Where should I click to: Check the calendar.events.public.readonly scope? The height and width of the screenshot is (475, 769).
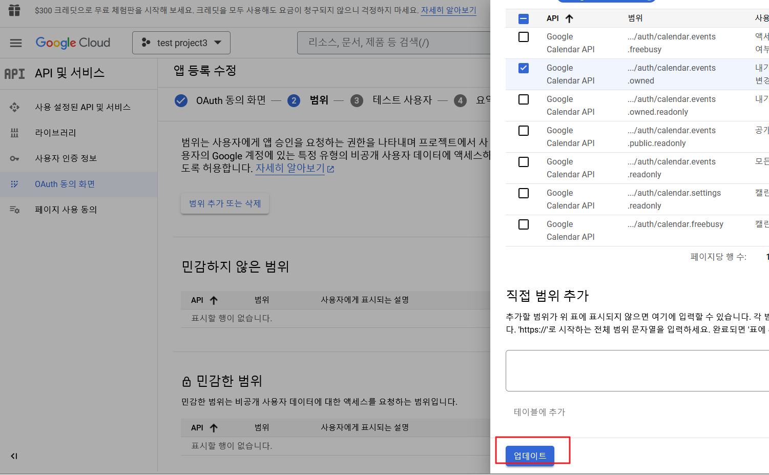[x=524, y=131]
